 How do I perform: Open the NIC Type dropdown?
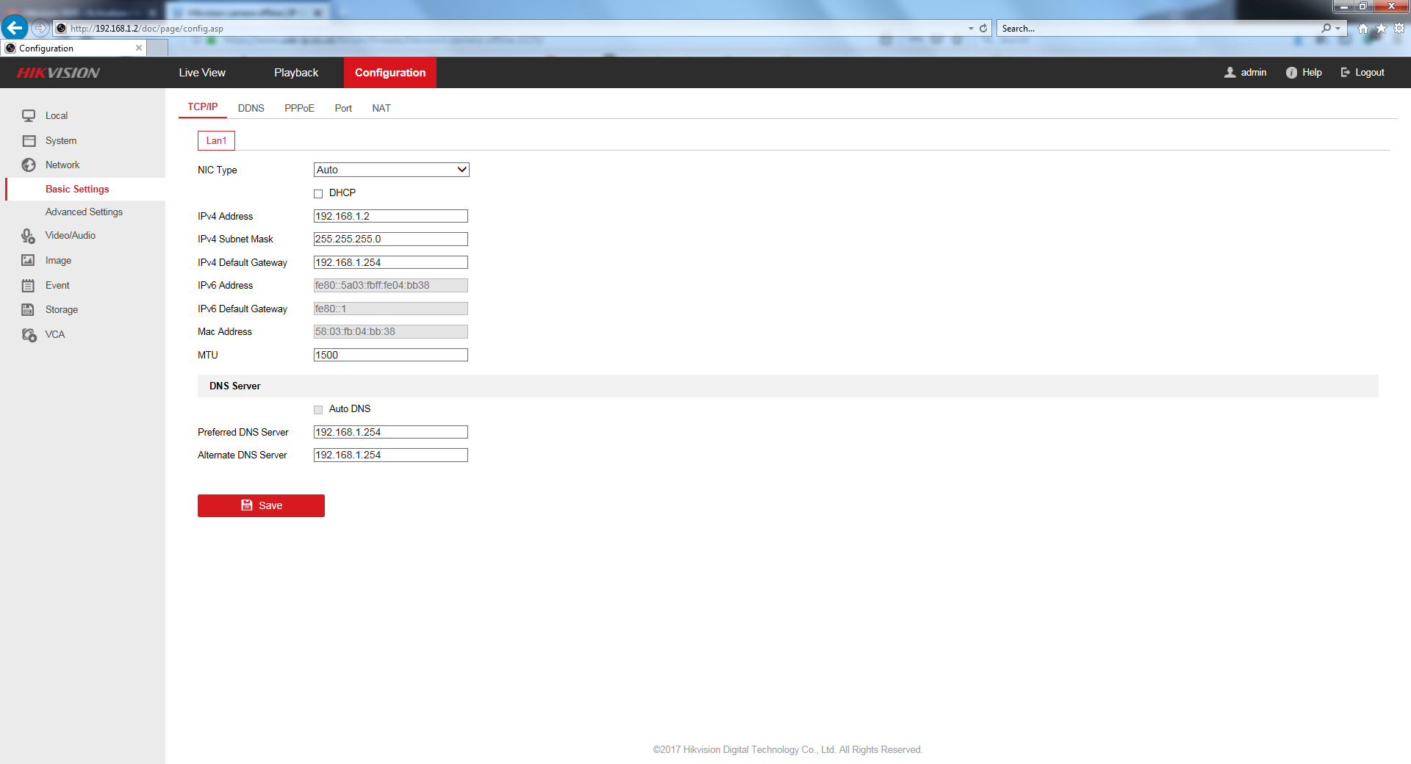tap(391, 170)
